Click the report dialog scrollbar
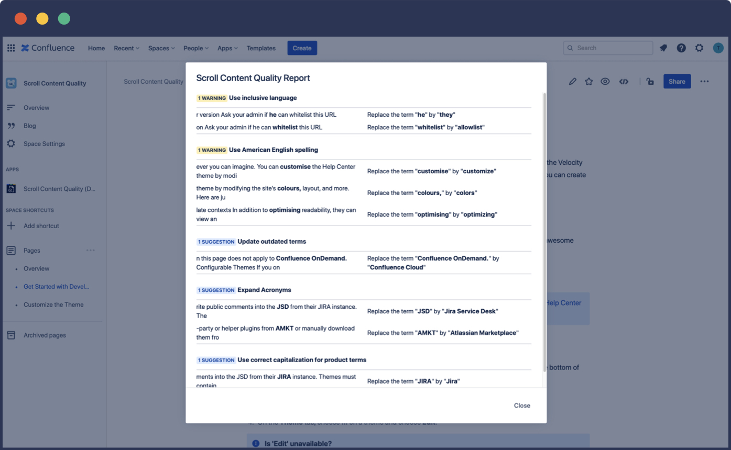The width and height of the screenshot is (731, 450). coord(544,233)
